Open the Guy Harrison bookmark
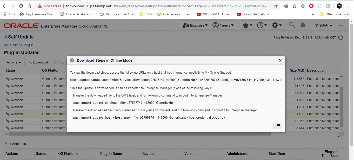 coord(38,14)
